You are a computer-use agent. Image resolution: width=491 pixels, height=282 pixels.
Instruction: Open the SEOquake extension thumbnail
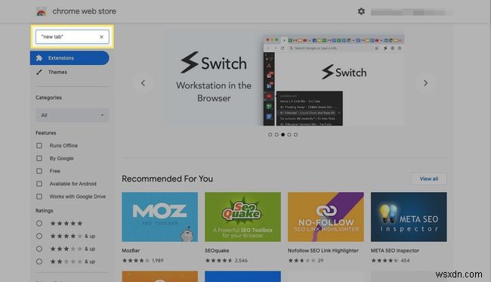[x=242, y=217]
